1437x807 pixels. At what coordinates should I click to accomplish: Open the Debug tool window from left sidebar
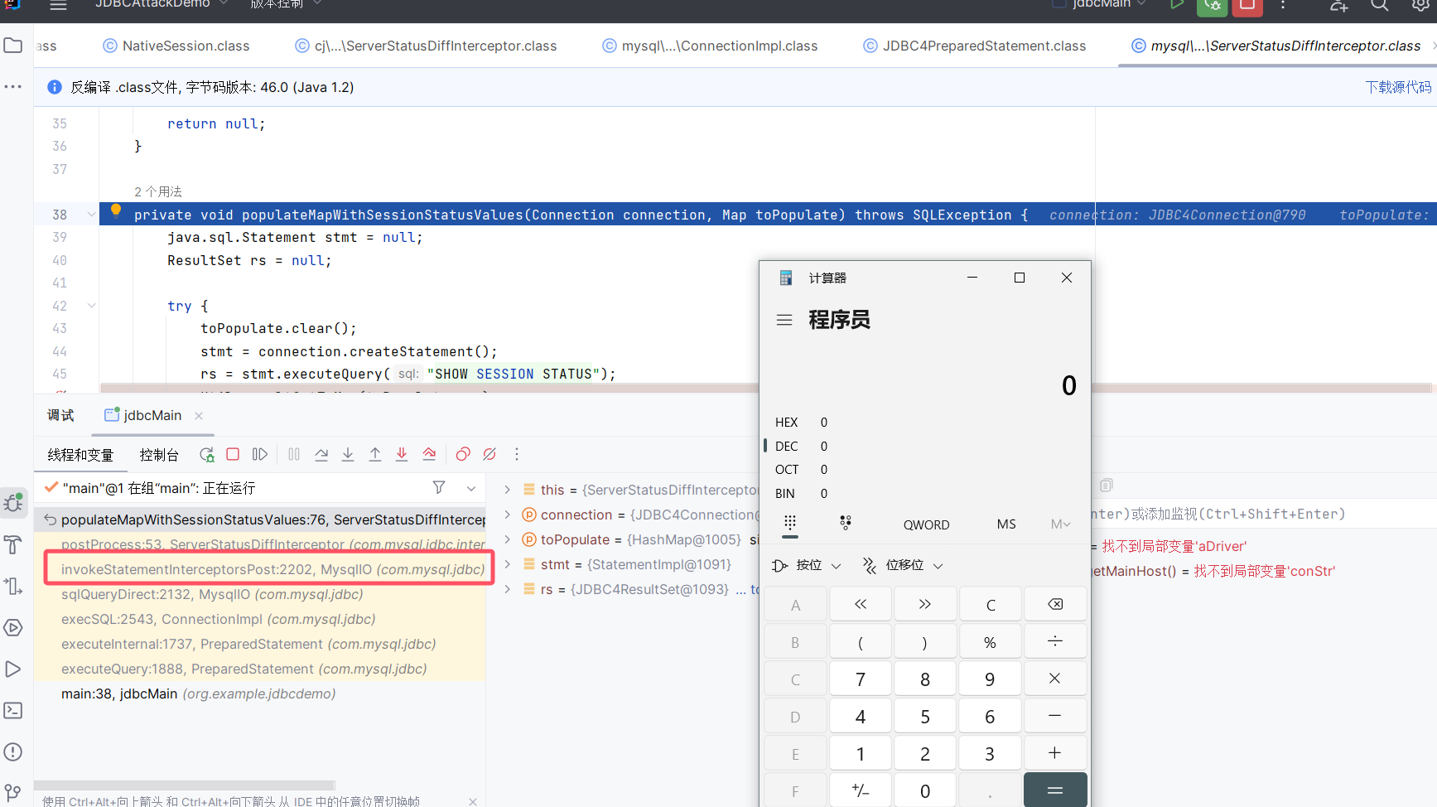pos(13,503)
